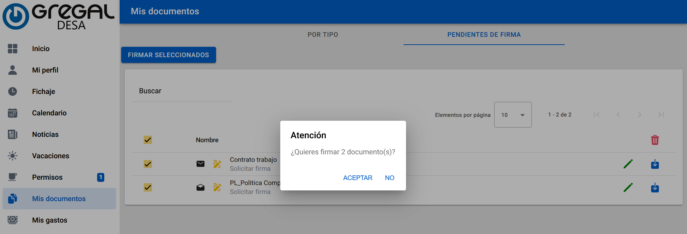Image resolution: width=687 pixels, height=234 pixels.
Task: Click the open envelope icon for PL_Politica
Action: click(x=200, y=187)
